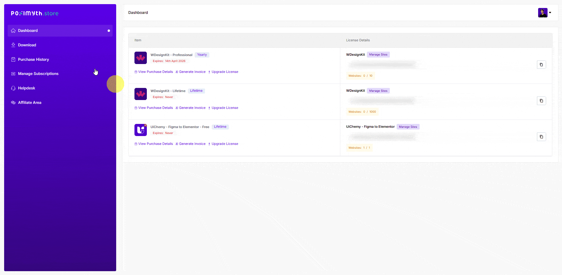Open the Affiliate Area
The width and height of the screenshot is (562, 275).
point(60,103)
